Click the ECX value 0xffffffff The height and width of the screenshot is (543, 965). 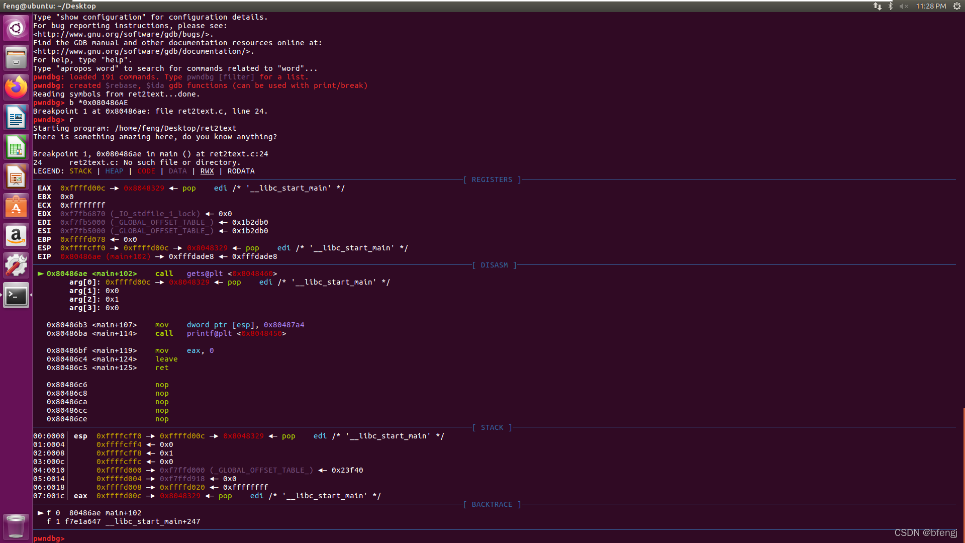83,205
